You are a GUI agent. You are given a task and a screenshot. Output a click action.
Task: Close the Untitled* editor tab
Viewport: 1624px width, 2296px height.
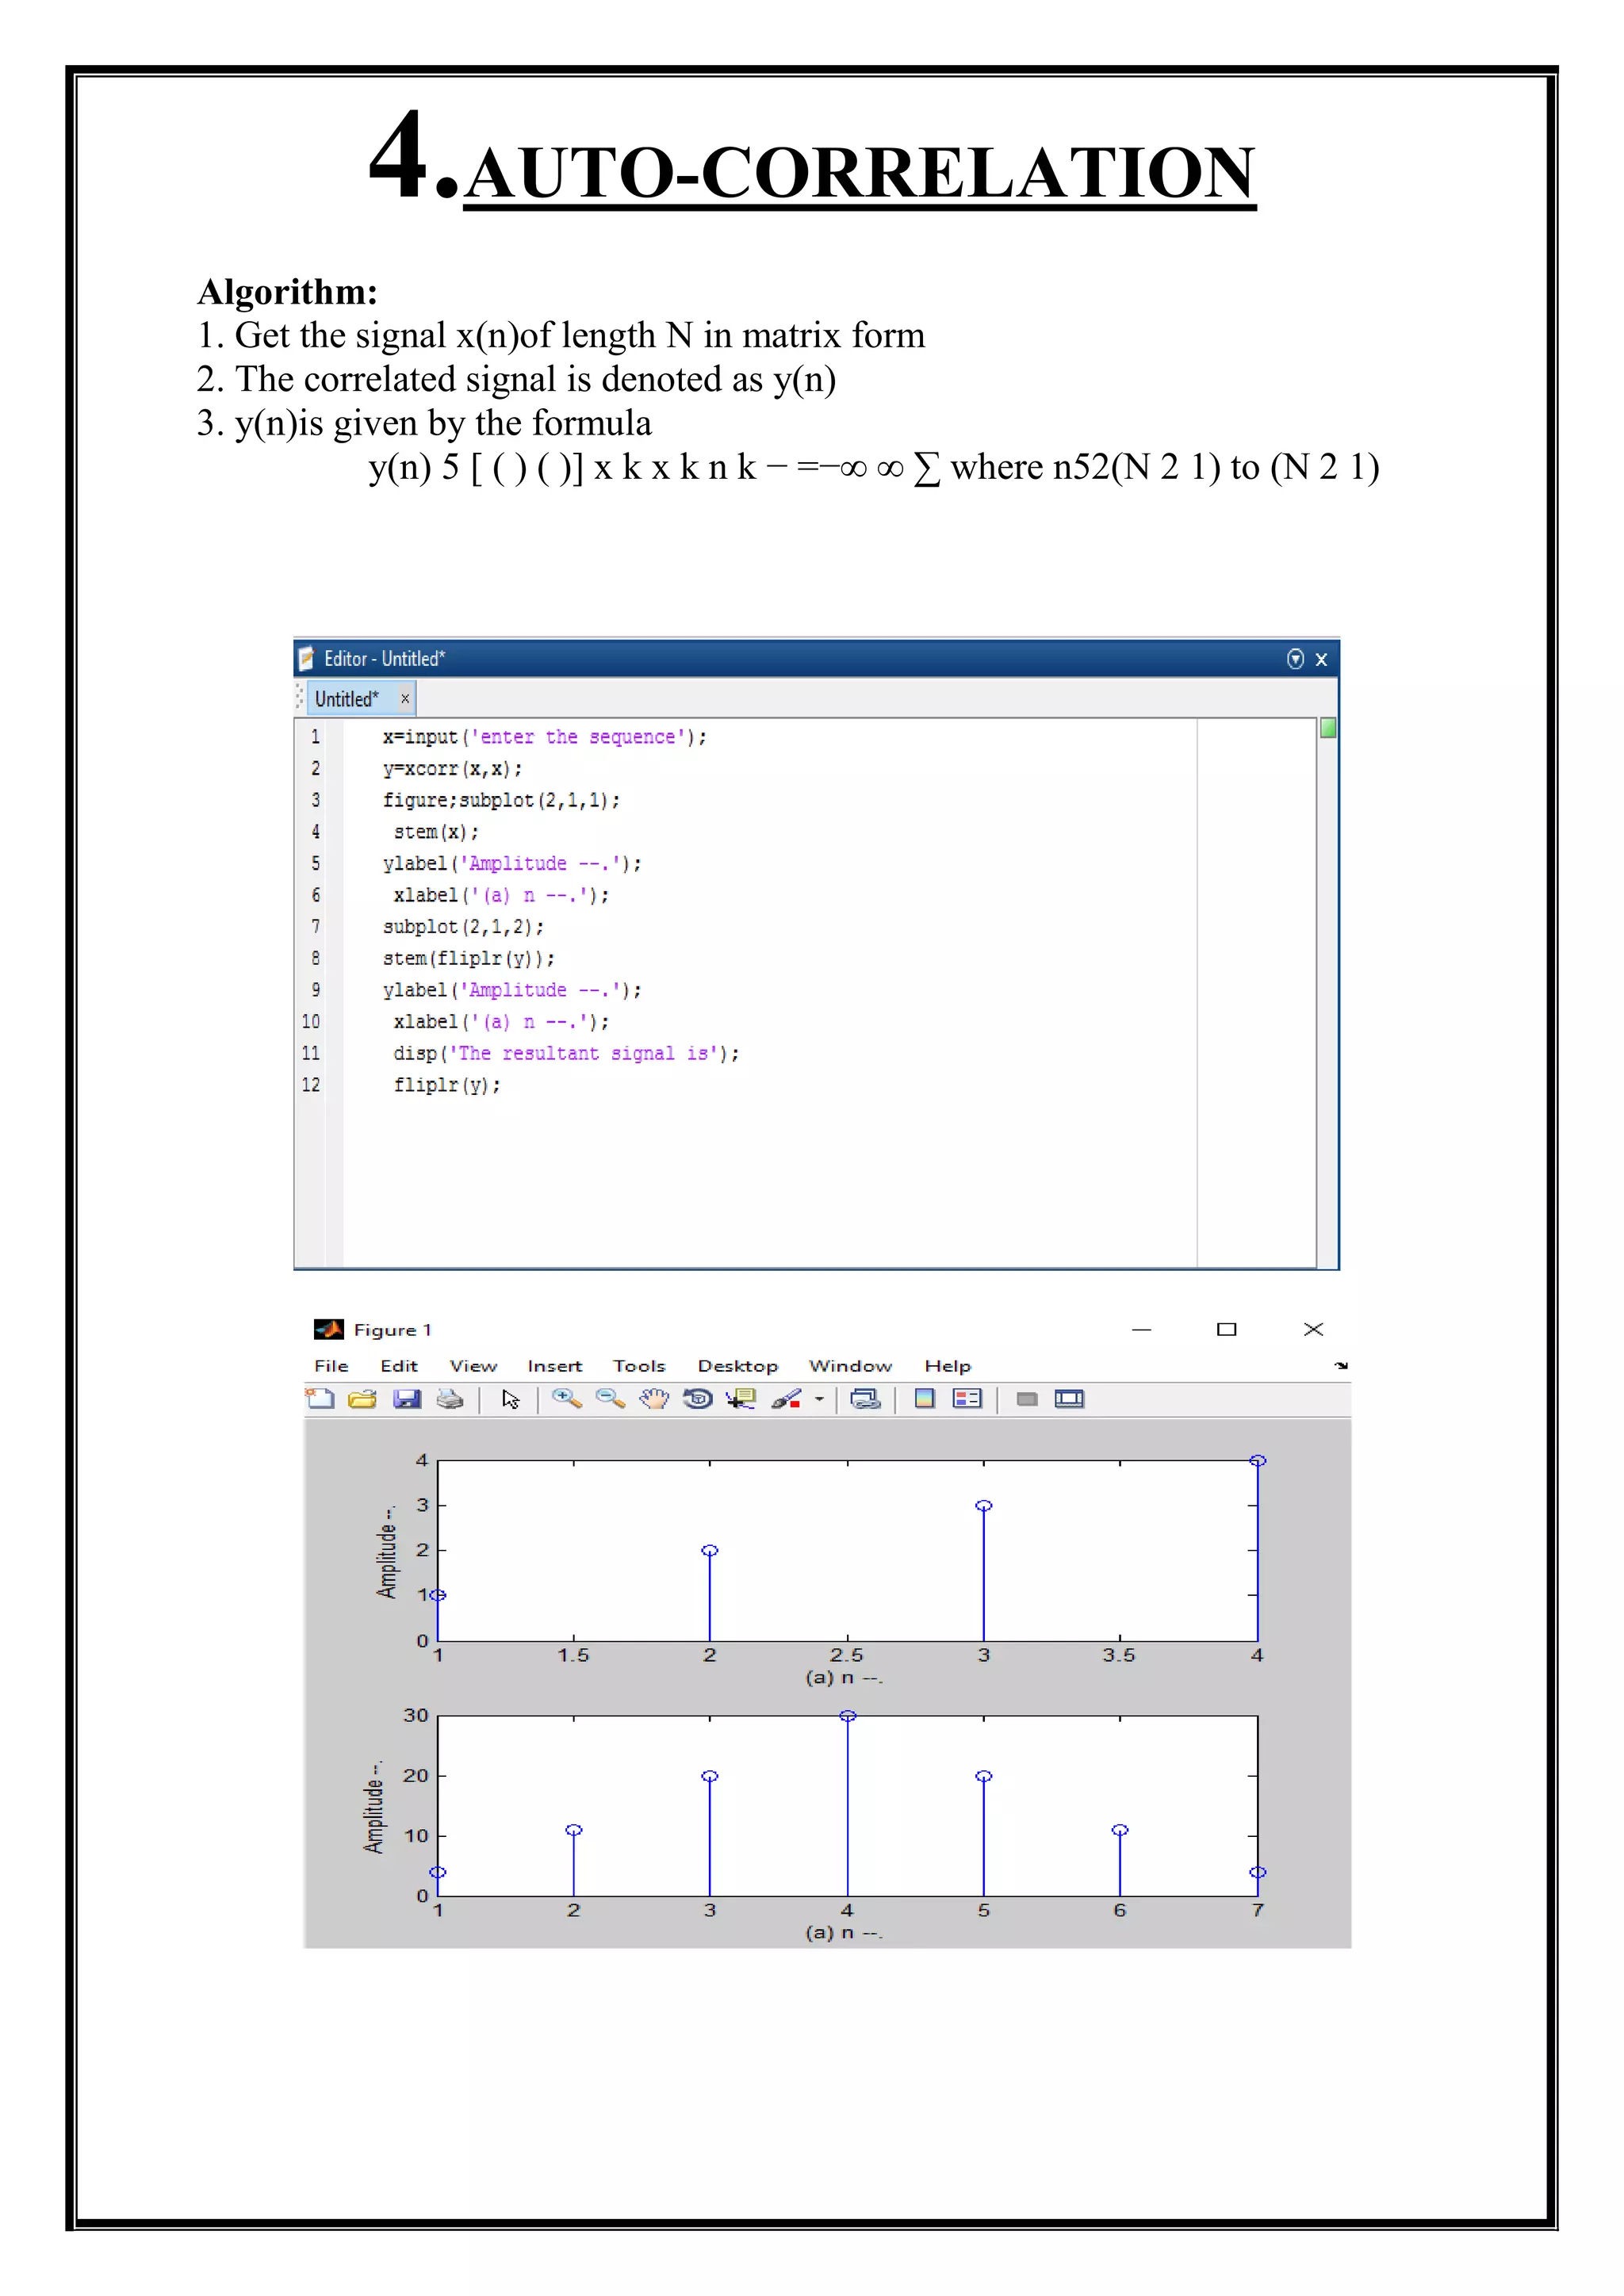[405, 698]
